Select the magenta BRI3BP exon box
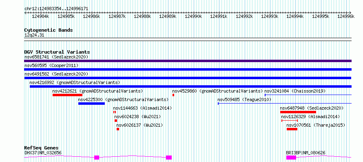Viewport: 363px width, 162px height. click(291, 158)
